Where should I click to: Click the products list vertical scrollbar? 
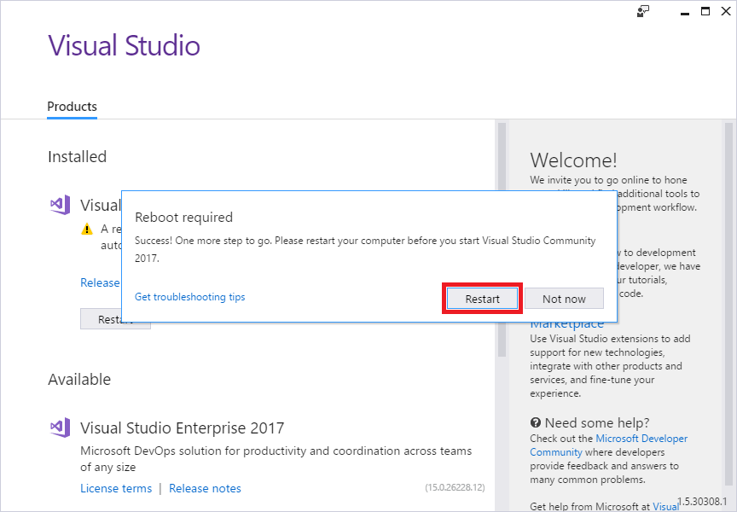point(502,239)
